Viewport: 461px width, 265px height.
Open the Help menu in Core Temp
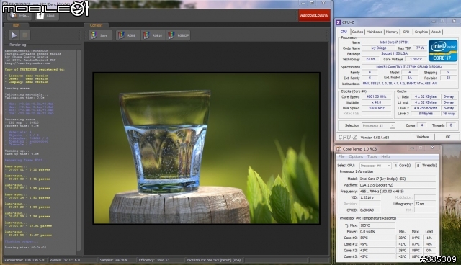click(x=385, y=156)
